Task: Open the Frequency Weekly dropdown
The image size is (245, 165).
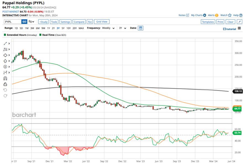Action: [108, 28]
